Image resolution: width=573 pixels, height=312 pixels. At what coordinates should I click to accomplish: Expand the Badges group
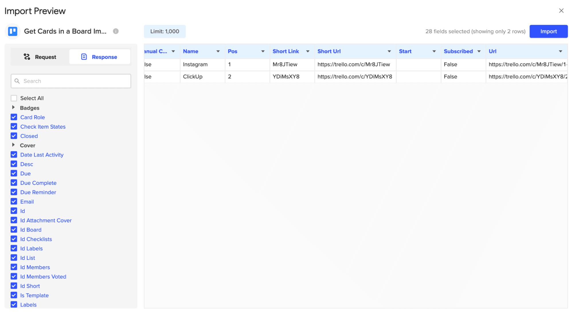(x=13, y=107)
